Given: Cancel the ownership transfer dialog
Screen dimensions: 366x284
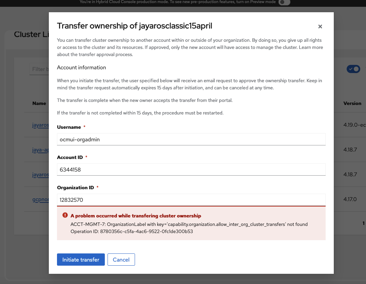Looking at the screenshot, I should pyautogui.click(x=121, y=260).
